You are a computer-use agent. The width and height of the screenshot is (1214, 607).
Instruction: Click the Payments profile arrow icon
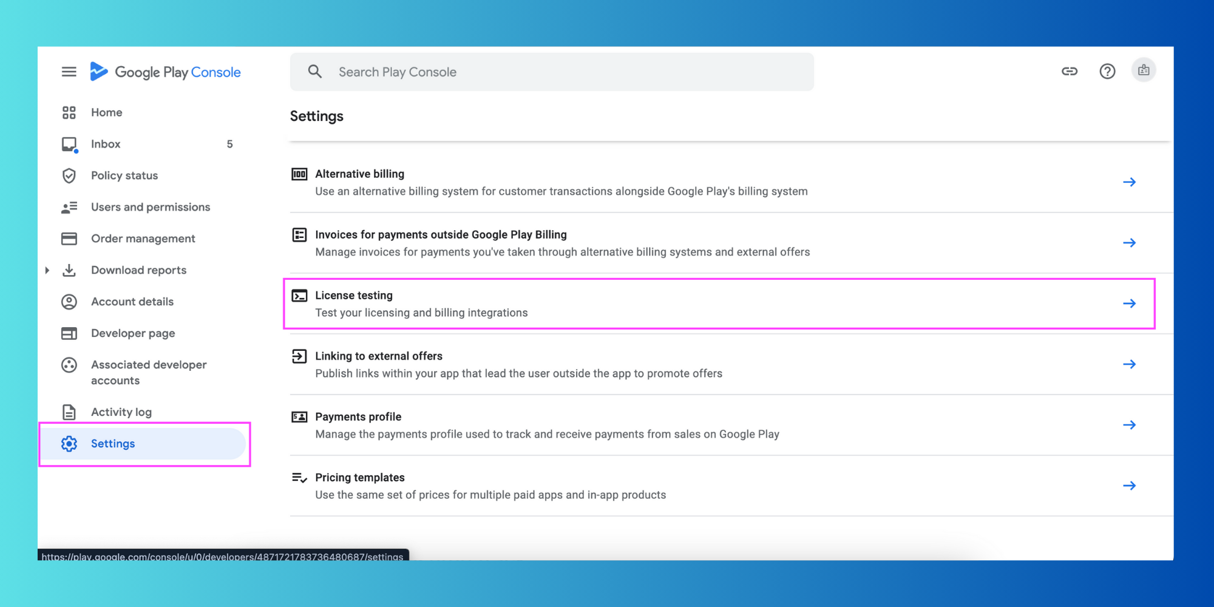(1129, 425)
